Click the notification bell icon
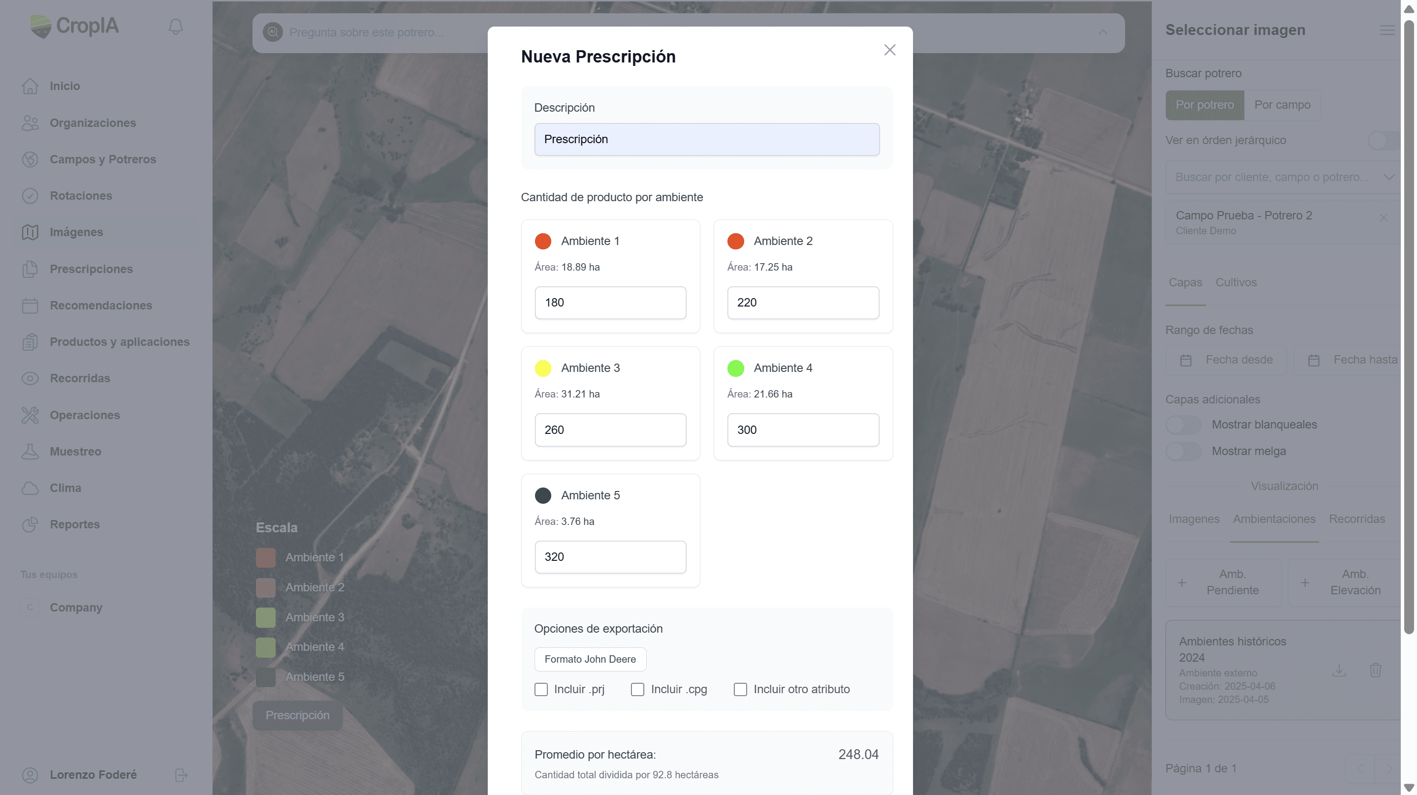The width and height of the screenshot is (1417, 795). pos(176,26)
